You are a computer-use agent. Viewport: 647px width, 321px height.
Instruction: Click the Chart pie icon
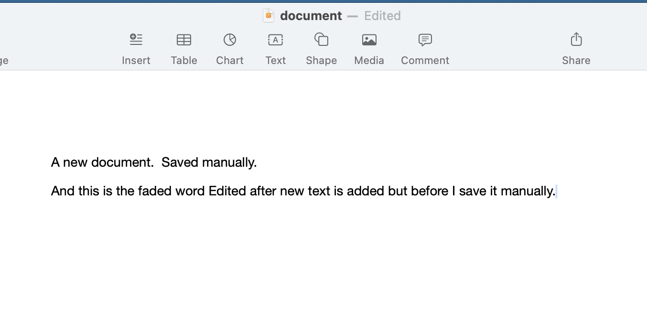tap(230, 40)
